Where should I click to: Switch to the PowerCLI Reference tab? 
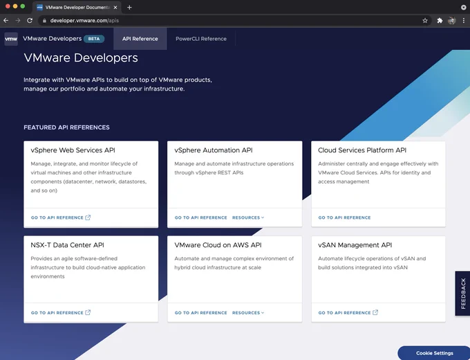(201, 39)
